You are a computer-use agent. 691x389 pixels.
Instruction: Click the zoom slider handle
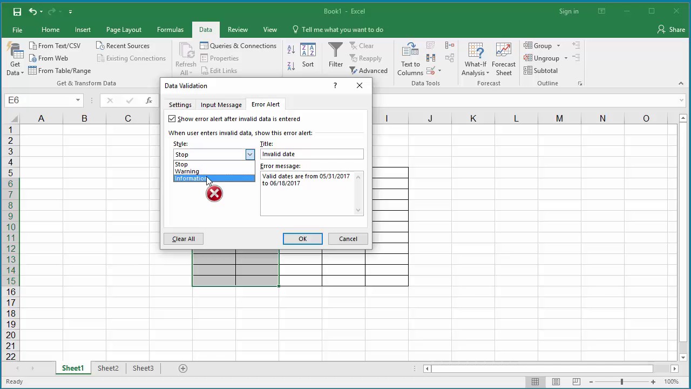click(621, 382)
